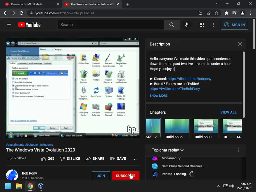Open YouTube settings three-dot menu
The width and height of the screenshot is (256, 192).
pos(214,25)
